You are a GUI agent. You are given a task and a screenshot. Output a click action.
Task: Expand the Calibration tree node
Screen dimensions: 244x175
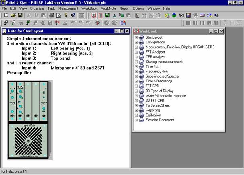(136, 115)
